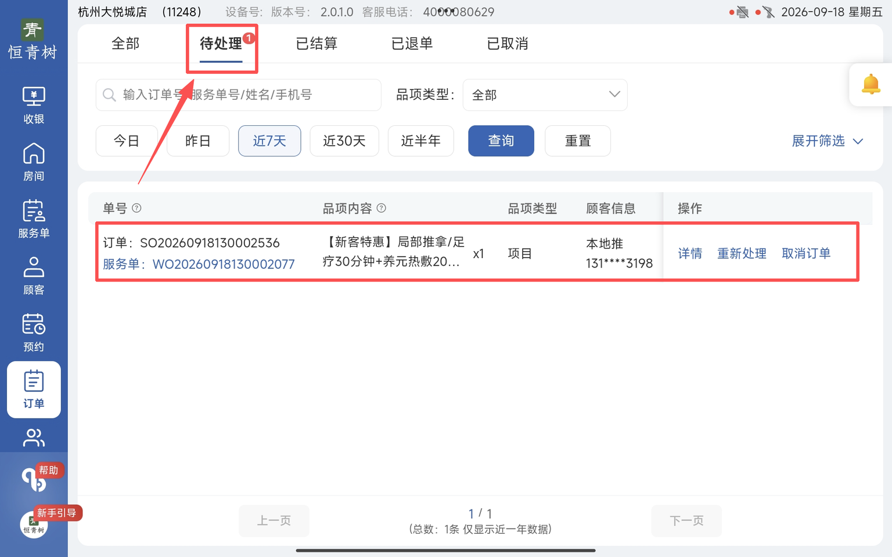Open the 预约 appointment icon in sidebar
Viewport: 892px width, 557px height.
pyautogui.click(x=34, y=332)
